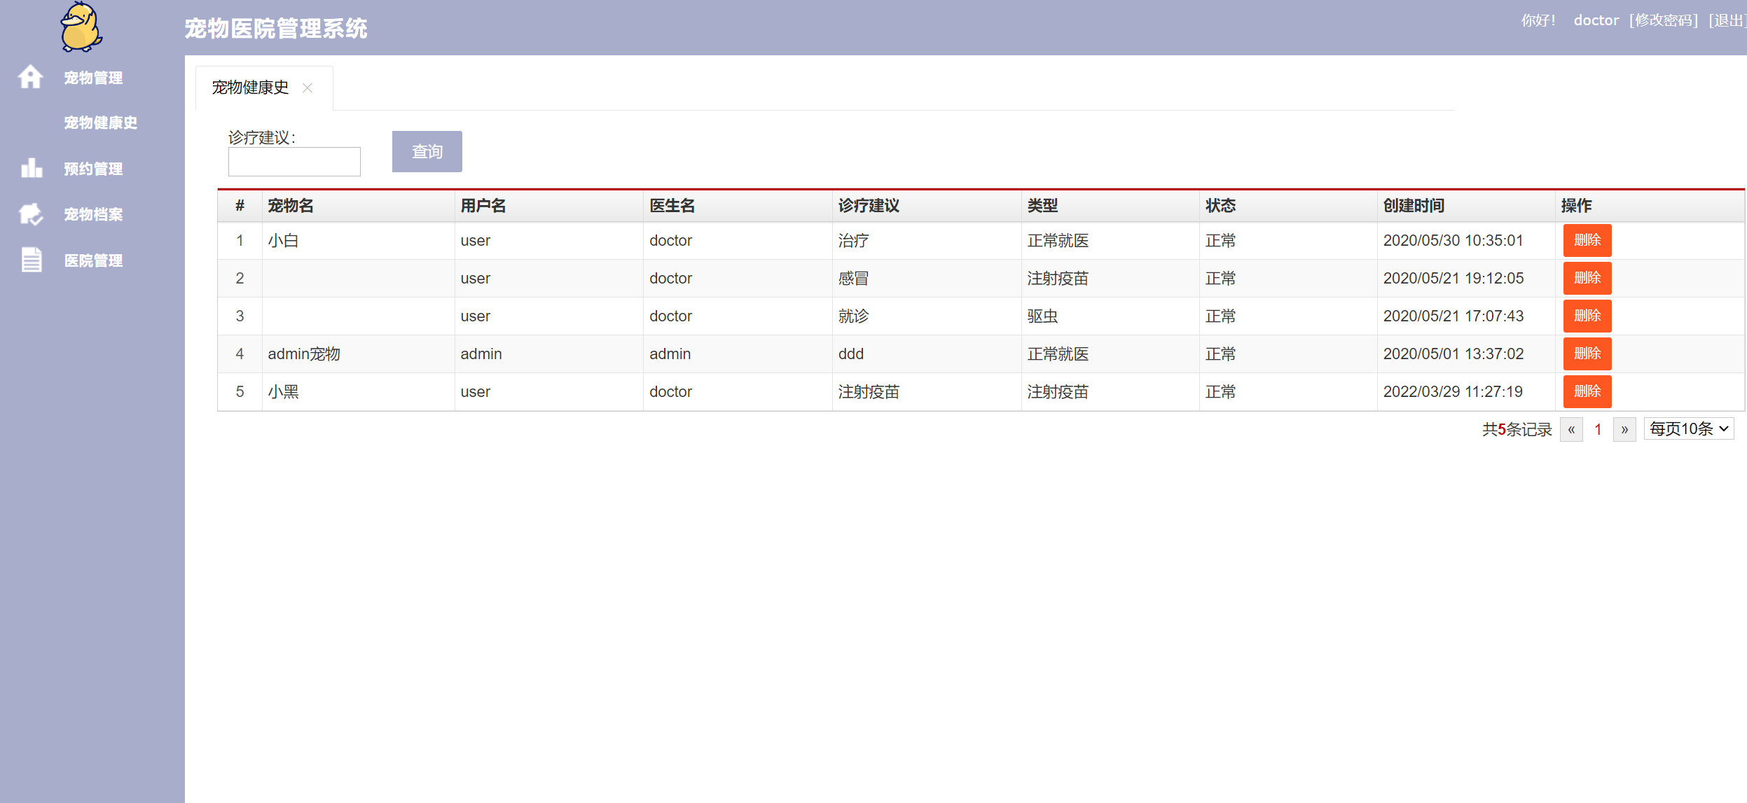
Task: Click the previous page arrow
Action: pyautogui.click(x=1572, y=429)
